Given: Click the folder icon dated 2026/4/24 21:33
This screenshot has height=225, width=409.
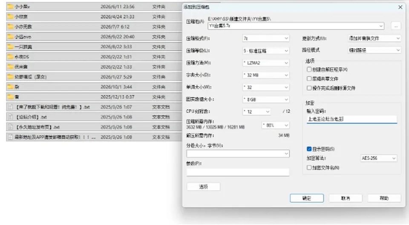Looking at the screenshot, I should pos(10,17).
